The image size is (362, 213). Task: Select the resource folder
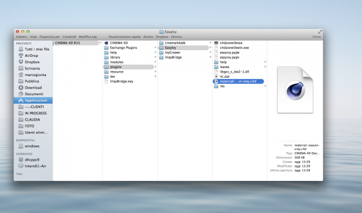[x=114, y=72]
